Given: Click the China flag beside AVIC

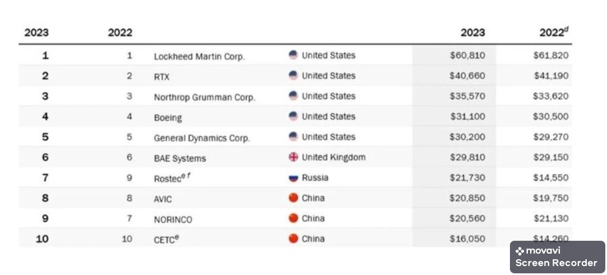Looking at the screenshot, I should tap(293, 198).
